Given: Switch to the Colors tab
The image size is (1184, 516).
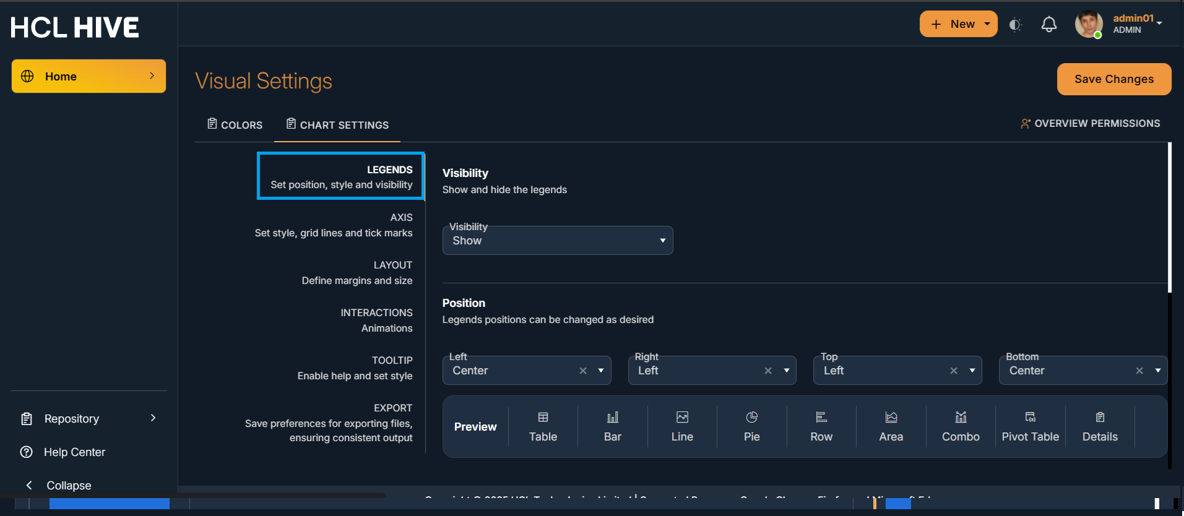Looking at the screenshot, I should [x=235, y=125].
